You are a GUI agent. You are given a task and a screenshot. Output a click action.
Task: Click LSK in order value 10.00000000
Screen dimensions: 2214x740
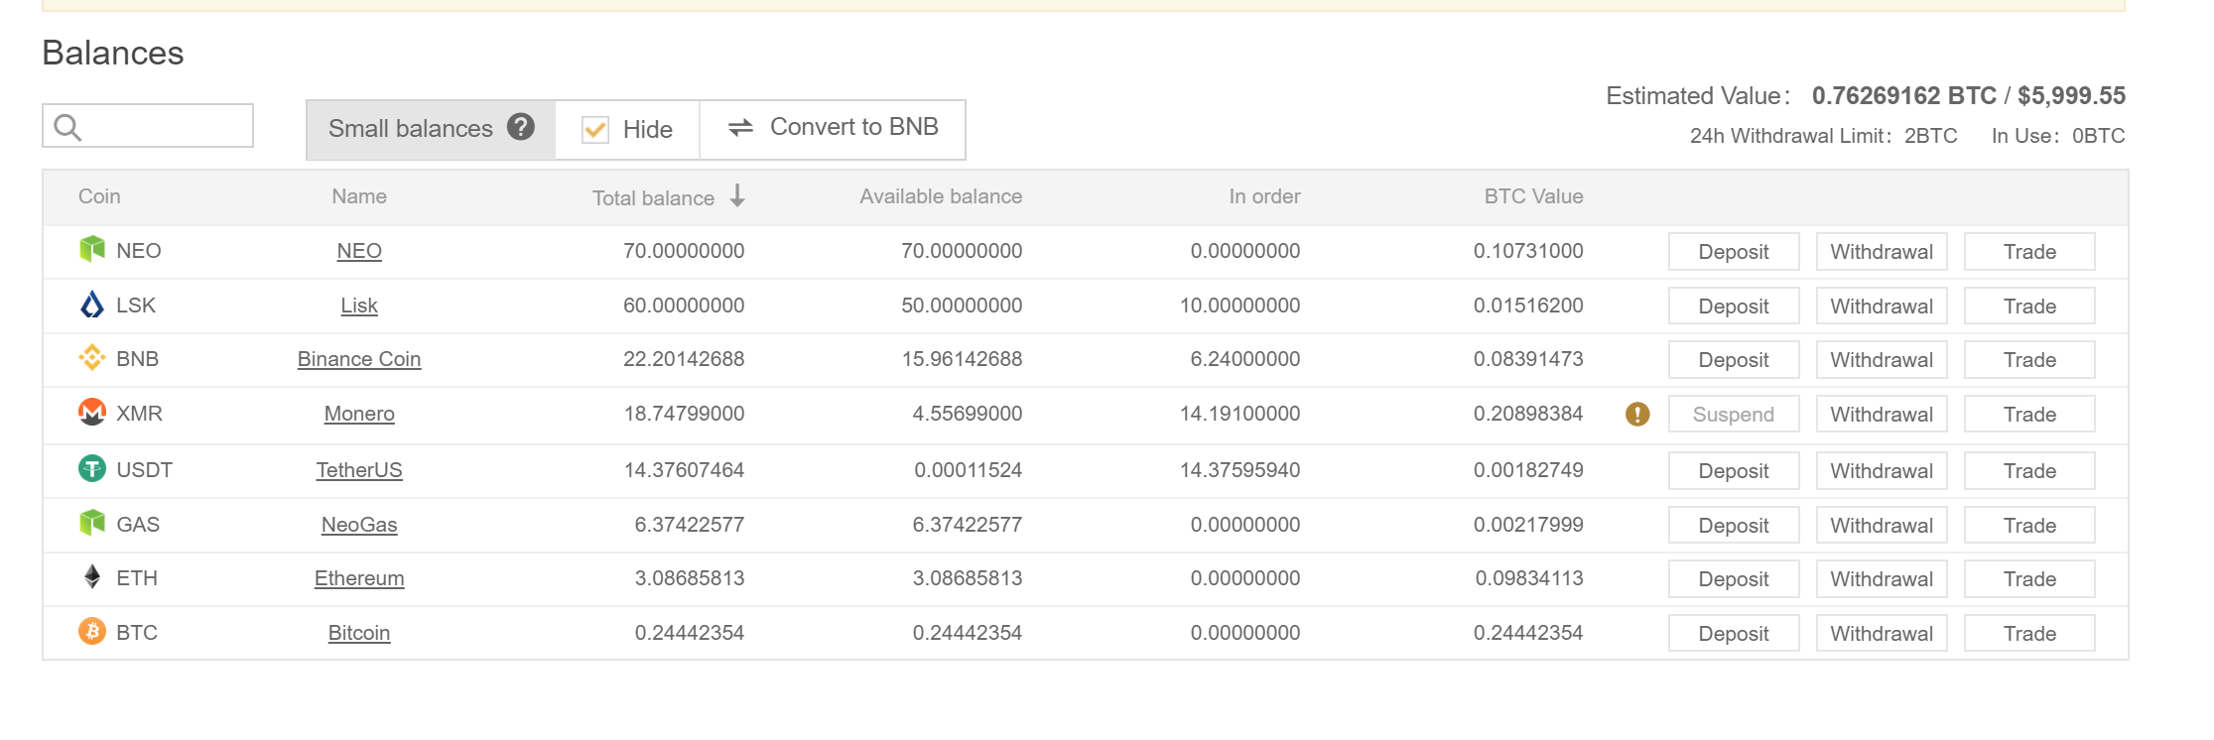[1239, 306]
